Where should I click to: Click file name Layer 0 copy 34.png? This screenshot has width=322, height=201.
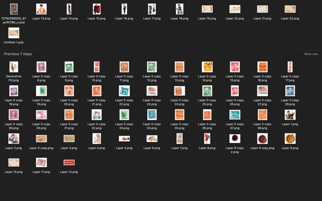[152, 126]
